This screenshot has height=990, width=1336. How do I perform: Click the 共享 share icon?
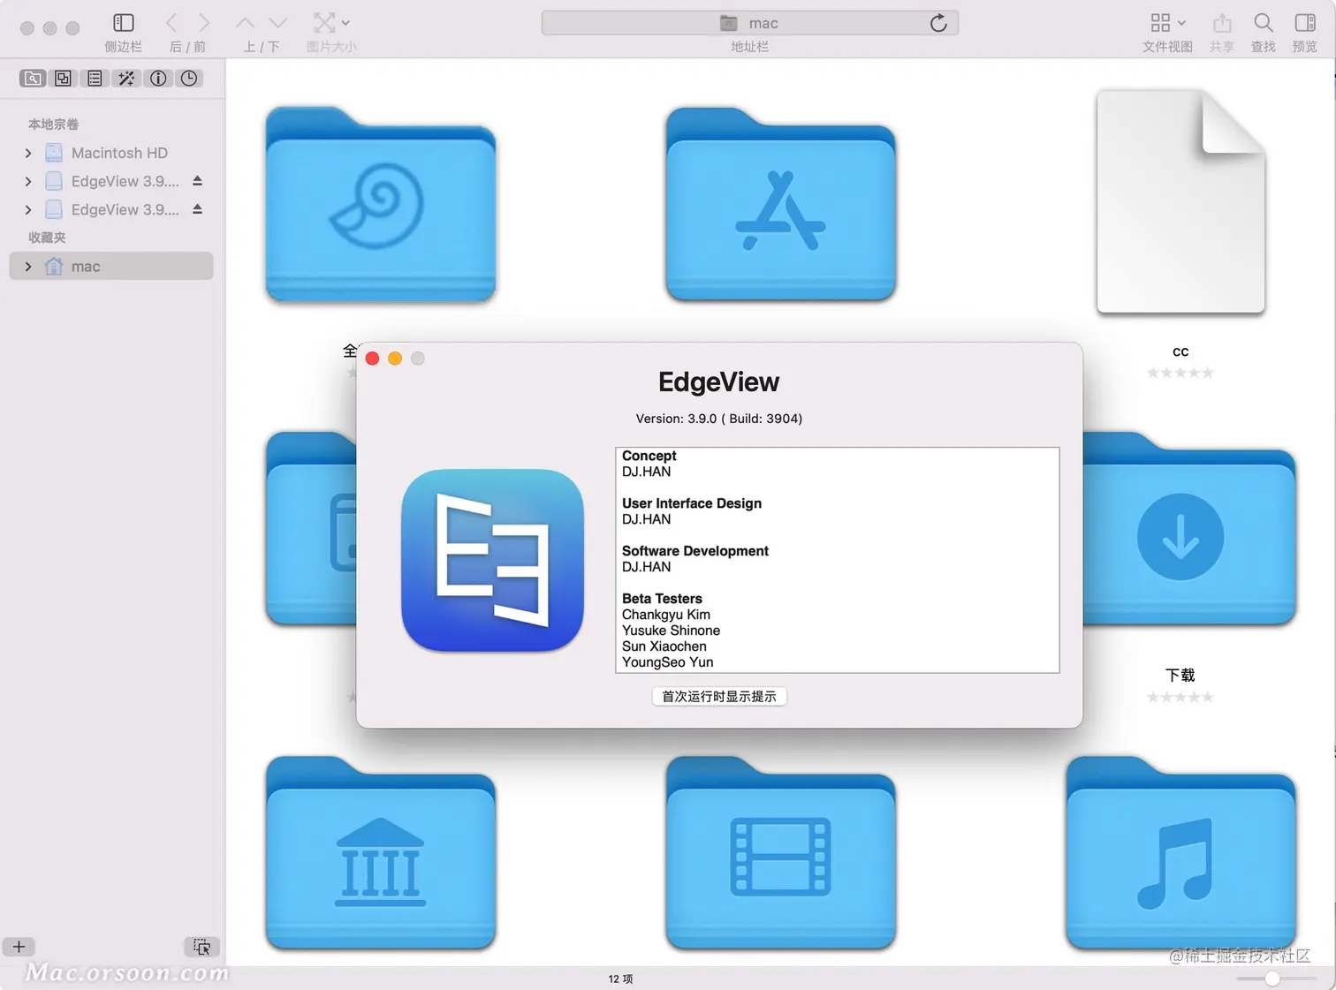pos(1222,23)
